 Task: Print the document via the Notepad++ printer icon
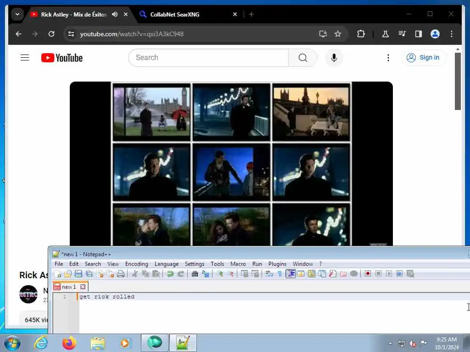tap(121, 274)
